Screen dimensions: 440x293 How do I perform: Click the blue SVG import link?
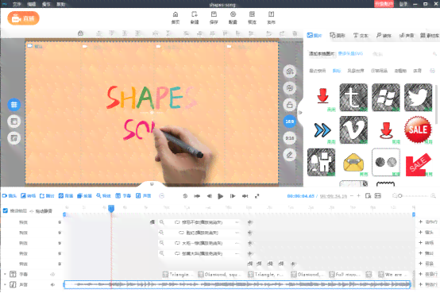coord(350,53)
